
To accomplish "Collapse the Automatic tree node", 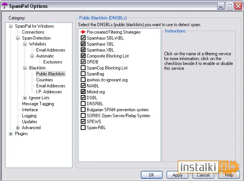I will (x=32, y=56).
